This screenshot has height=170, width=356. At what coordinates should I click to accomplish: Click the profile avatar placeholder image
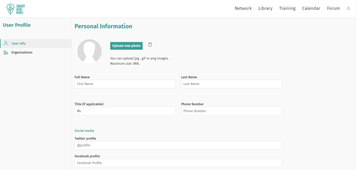89,51
